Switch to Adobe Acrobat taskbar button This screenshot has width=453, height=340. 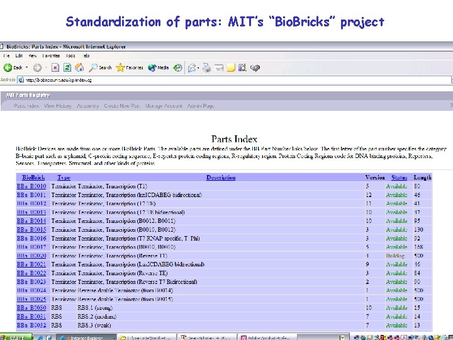pyautogui.click(x=266, y=337)
